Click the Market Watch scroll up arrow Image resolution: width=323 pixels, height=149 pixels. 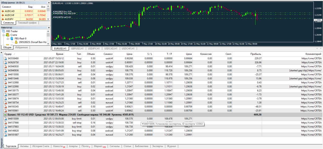coord(48,7)
